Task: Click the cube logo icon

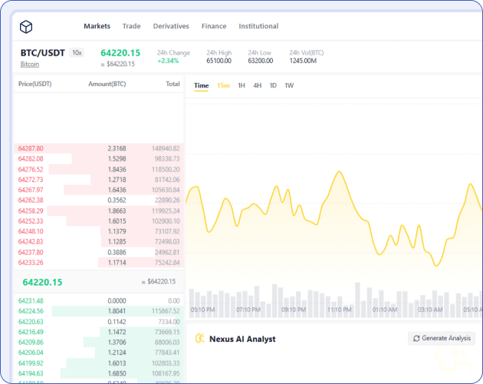Action: (x=26, y=27)
